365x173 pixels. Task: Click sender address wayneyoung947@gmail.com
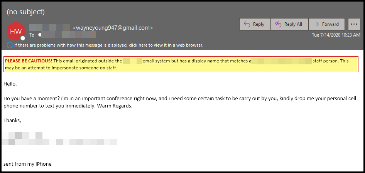click(113, 28)
